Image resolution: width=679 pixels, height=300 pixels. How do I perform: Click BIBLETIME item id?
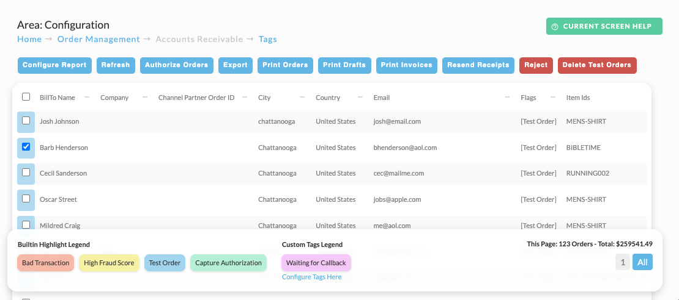[584, 148]
